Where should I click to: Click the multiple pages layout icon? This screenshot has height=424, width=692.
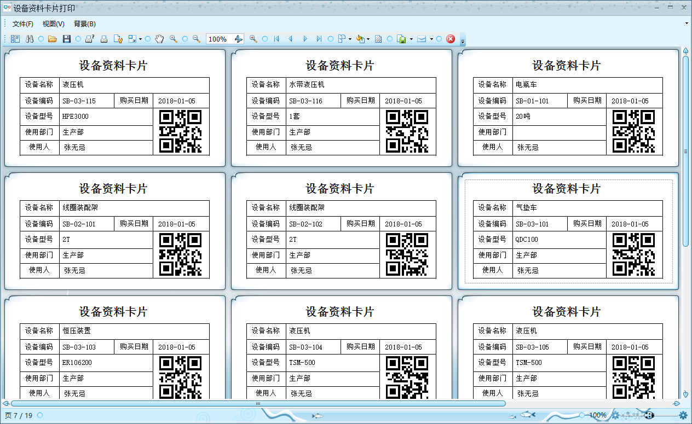click(342, 39)
